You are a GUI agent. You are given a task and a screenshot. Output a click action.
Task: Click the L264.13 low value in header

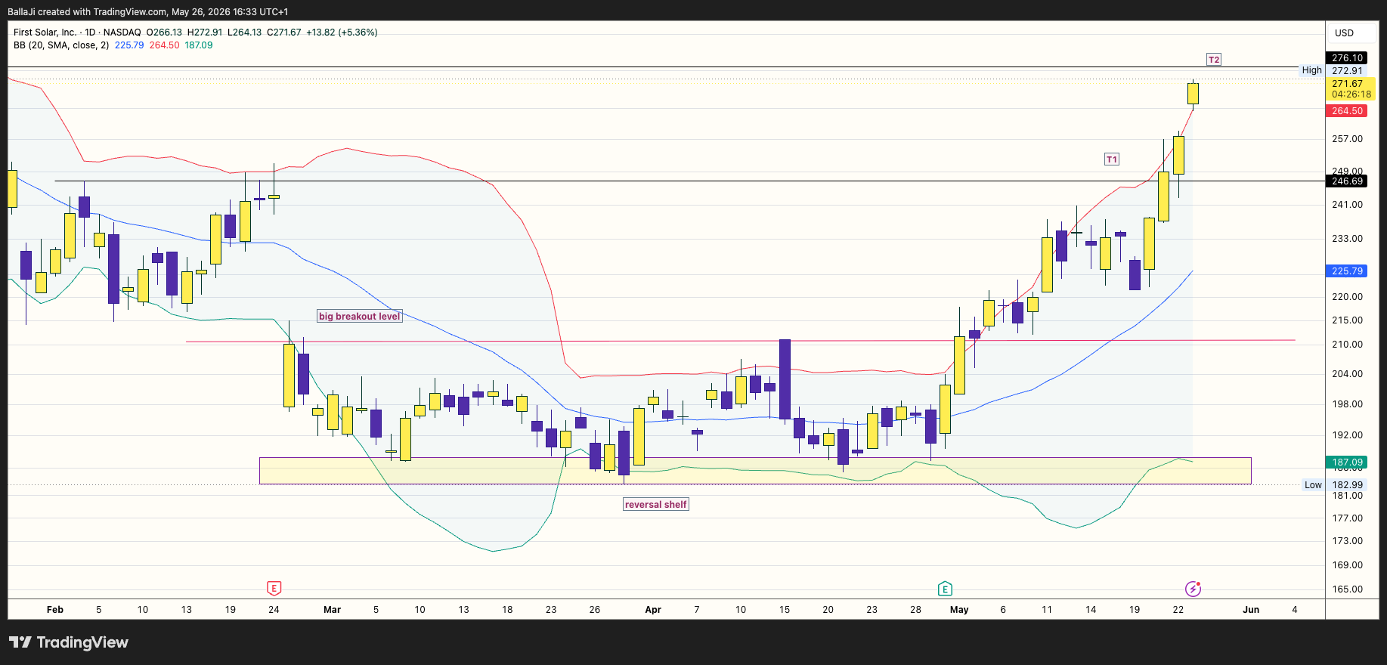[245, 32]
